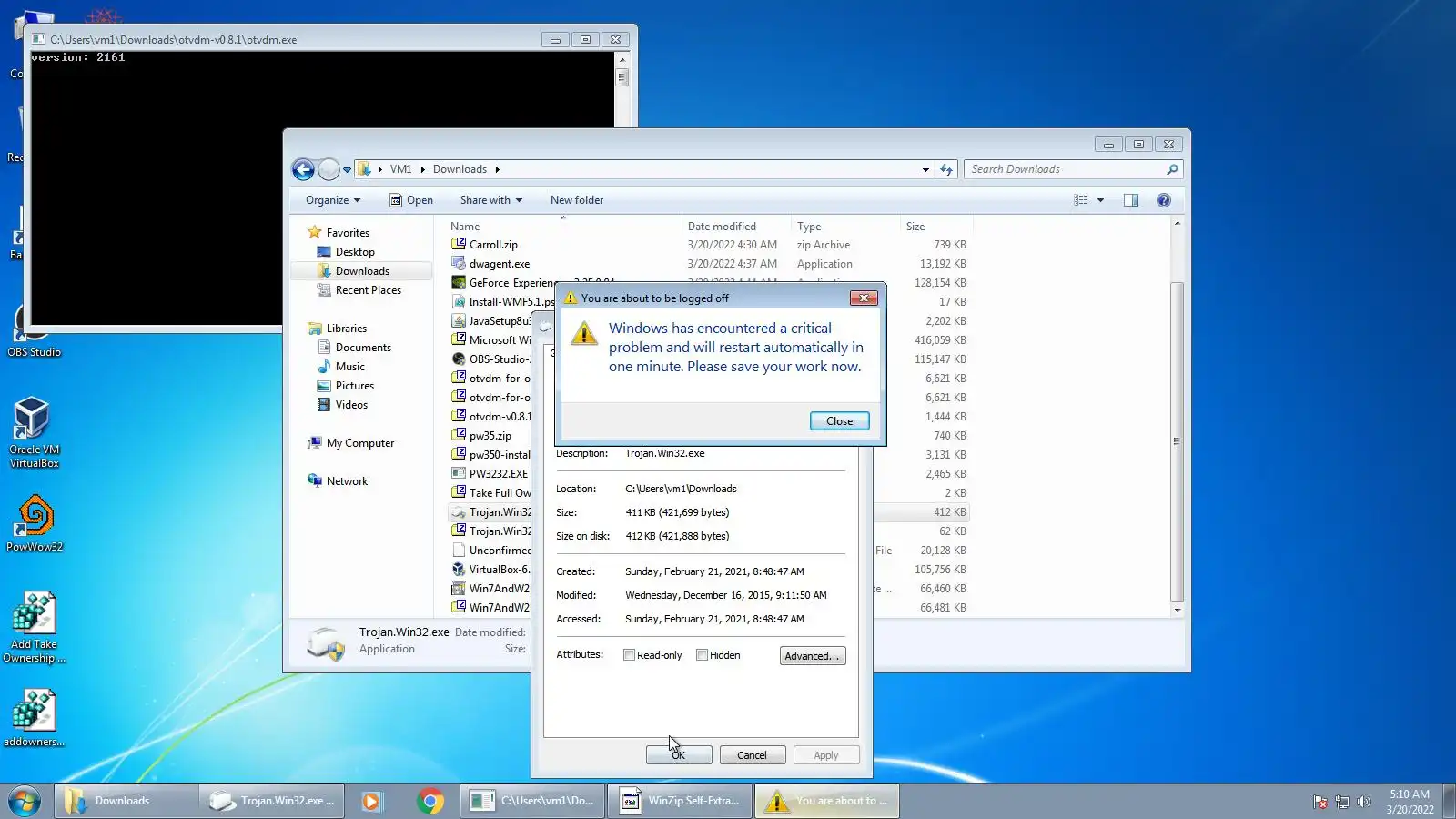
Task: Select the GeForce_Experience file icon
Action: click(459, 282)
